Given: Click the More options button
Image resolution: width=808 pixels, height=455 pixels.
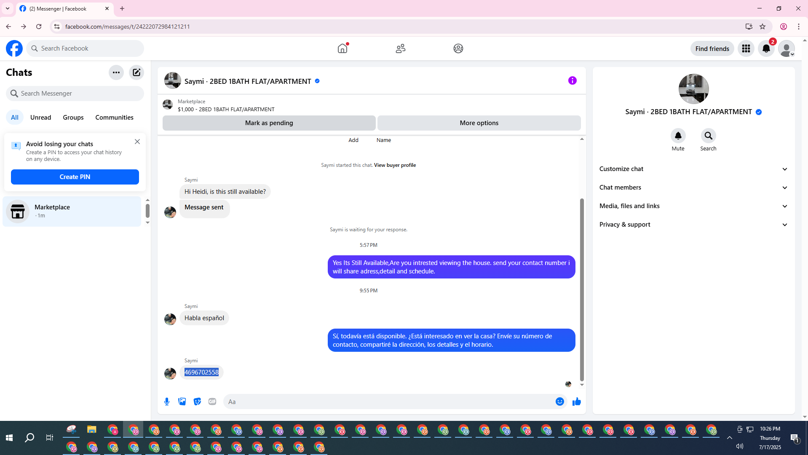Looking at the screenshot, I should [x=479, y=123].
